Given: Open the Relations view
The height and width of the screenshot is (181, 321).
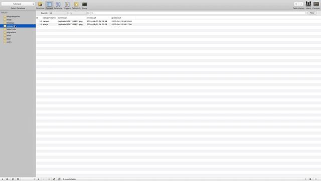Looking at the screenshot, I should pos(58,6).
